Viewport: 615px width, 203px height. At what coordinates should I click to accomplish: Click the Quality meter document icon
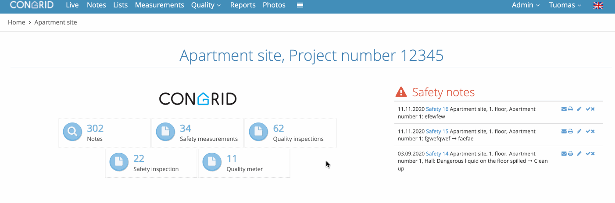pos(212,161)
